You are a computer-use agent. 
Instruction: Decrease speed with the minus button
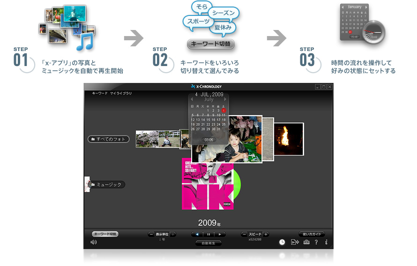tap(244, 234)
